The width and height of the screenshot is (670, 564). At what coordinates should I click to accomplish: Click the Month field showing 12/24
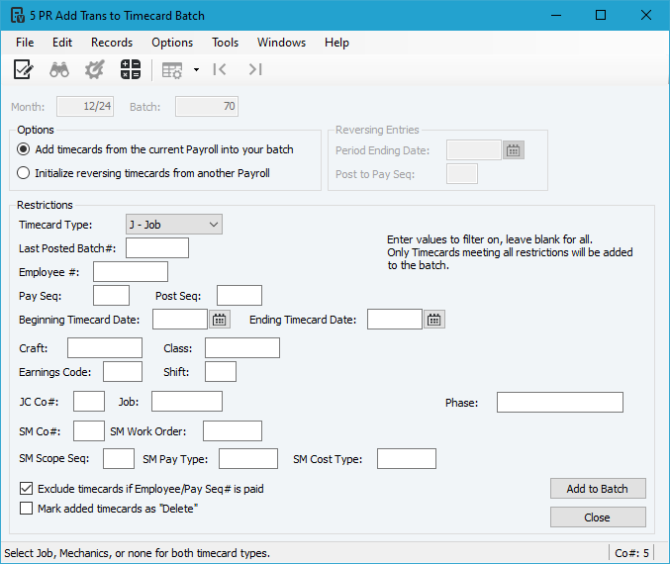point(85,107)
